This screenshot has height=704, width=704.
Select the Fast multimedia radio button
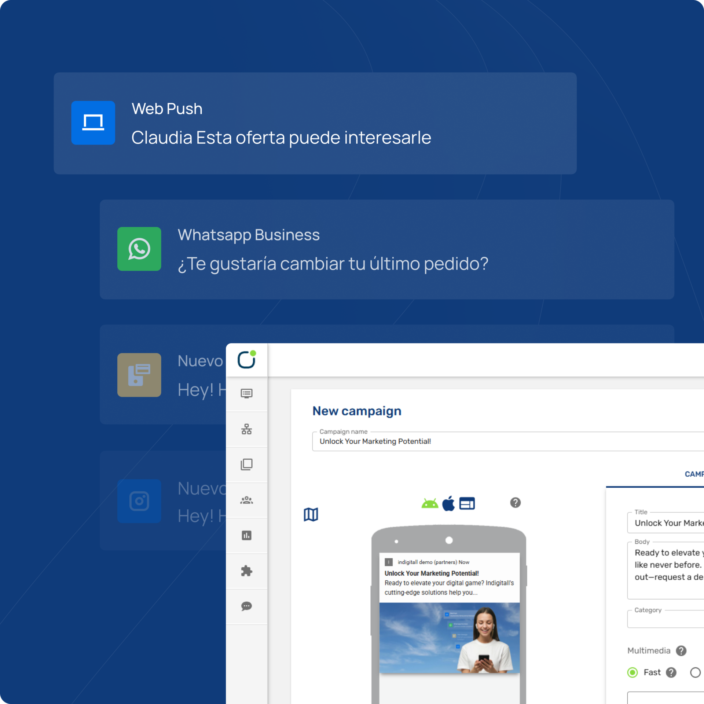click(632, 672)
